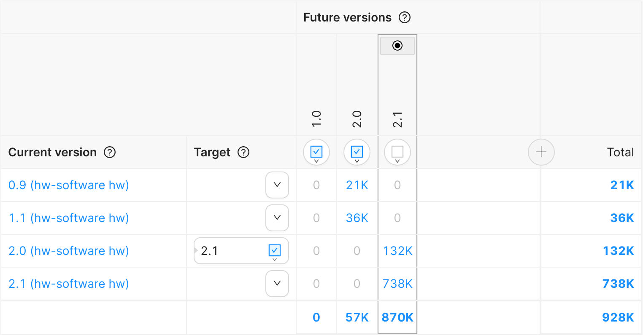Uncheck the 2.0 future version checkbox
This screenshot has width=643, height=335.
(357, 151)
